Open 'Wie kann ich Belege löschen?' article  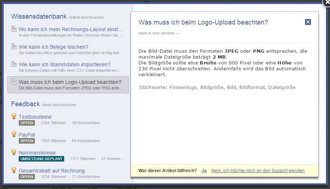[54, 47]
